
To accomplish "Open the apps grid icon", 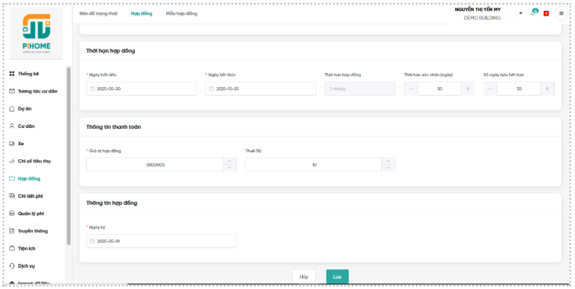I will [x=561, y=13].
